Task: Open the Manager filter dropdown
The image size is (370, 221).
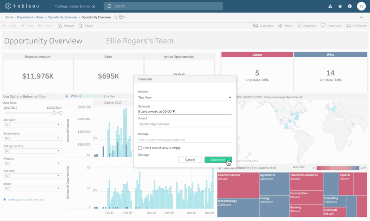Action: (x=33, y=125)
